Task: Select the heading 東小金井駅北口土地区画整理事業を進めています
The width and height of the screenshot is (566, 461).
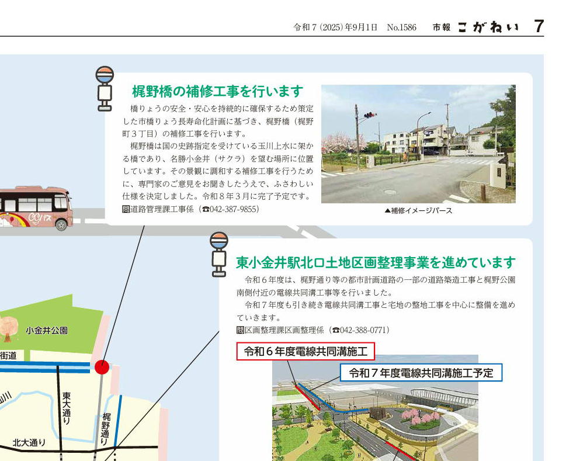Action: pos(376,262)
